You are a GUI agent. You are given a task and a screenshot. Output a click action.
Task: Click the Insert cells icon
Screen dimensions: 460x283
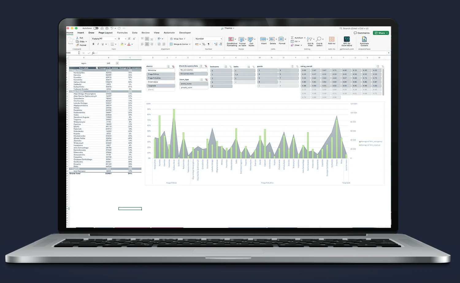click(263, 39)
